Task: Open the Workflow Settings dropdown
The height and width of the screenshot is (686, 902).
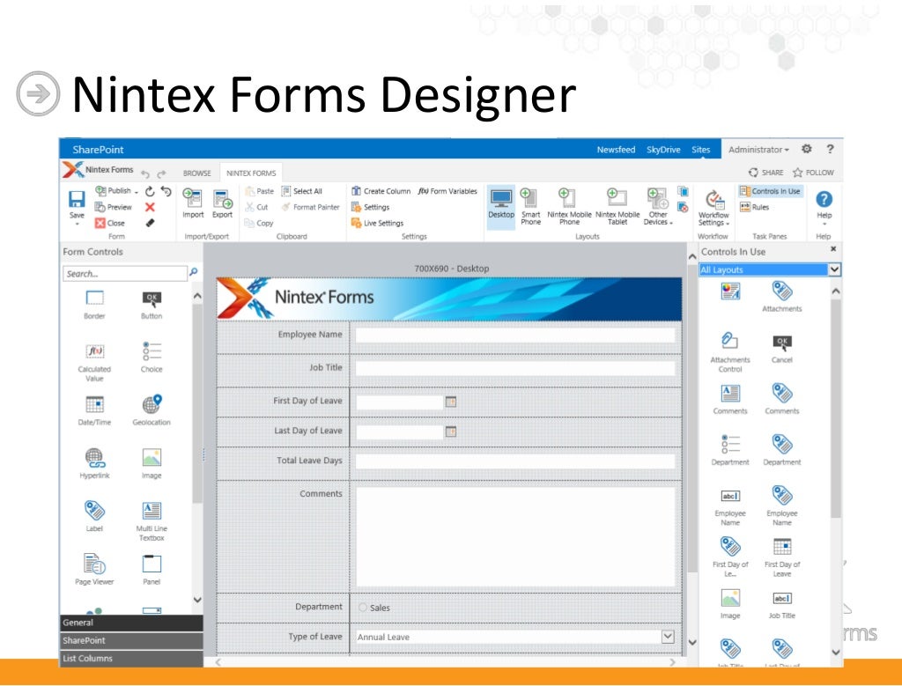Action: tap(713, 208)
